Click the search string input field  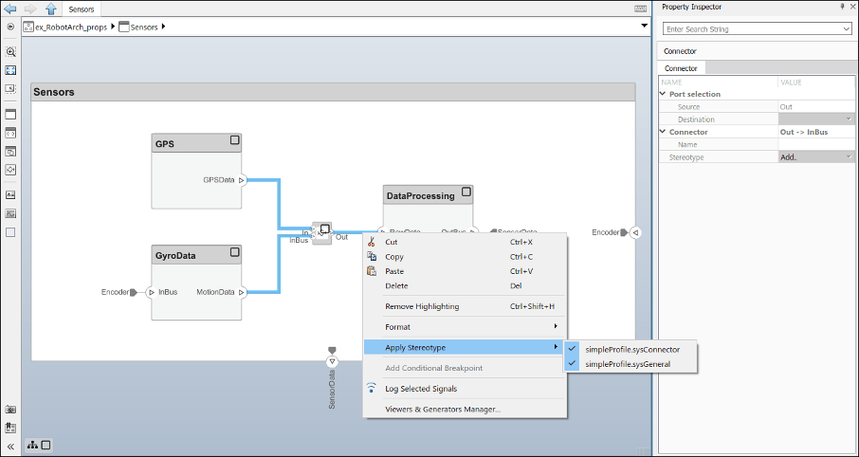point(752,29)
